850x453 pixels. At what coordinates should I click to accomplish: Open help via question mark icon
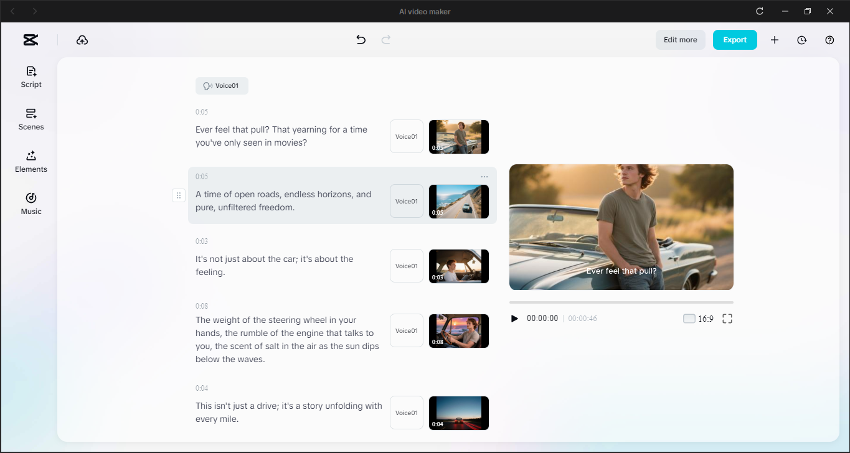829,39
